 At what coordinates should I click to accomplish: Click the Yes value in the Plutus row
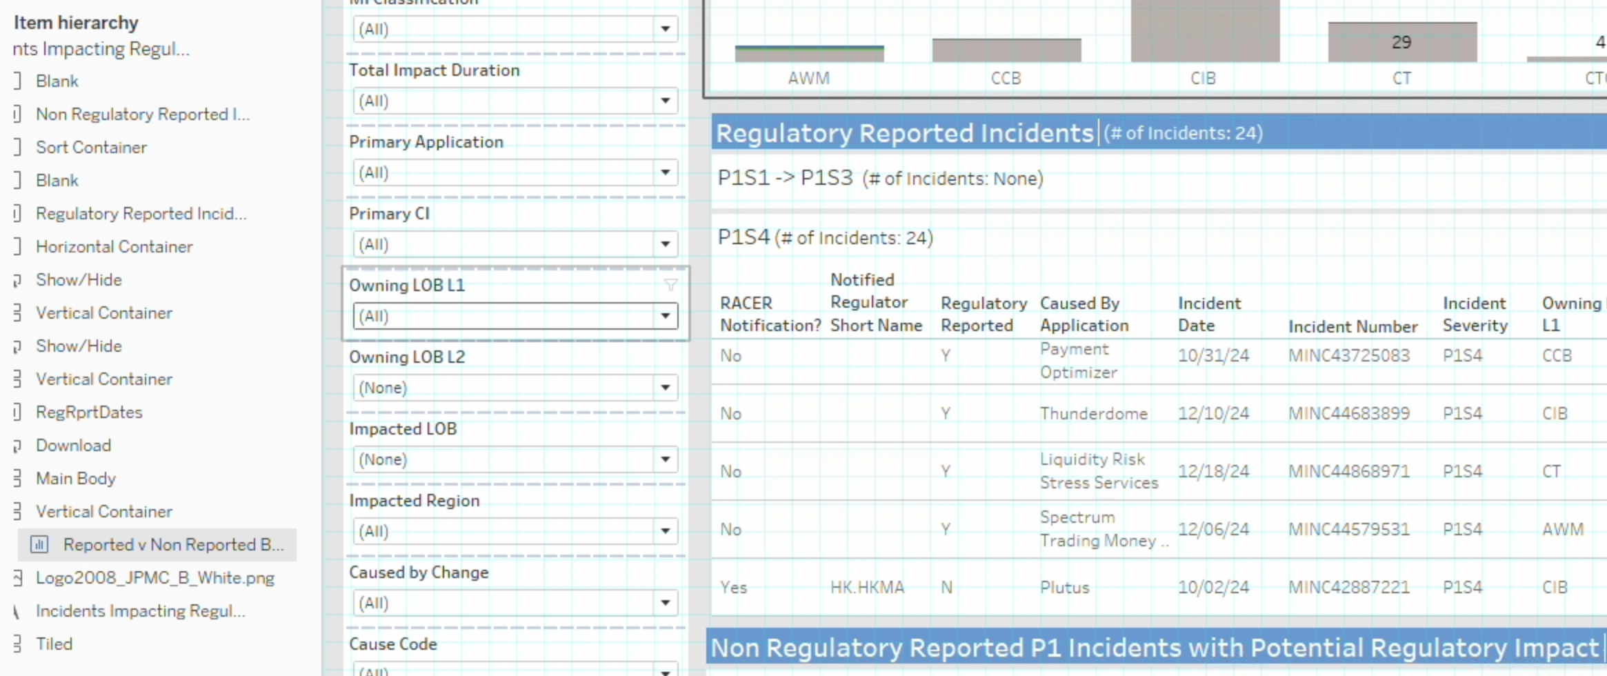[733, 587]
